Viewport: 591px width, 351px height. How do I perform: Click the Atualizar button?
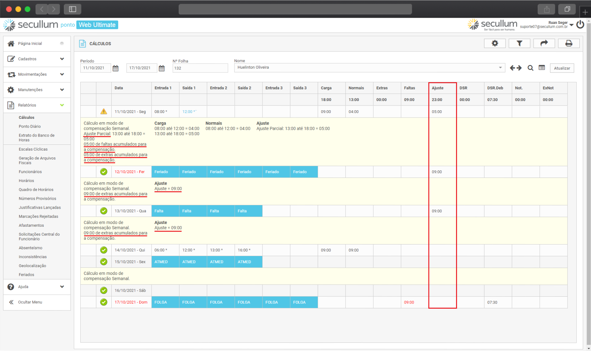pyautogui.click(x=562, y=68)
